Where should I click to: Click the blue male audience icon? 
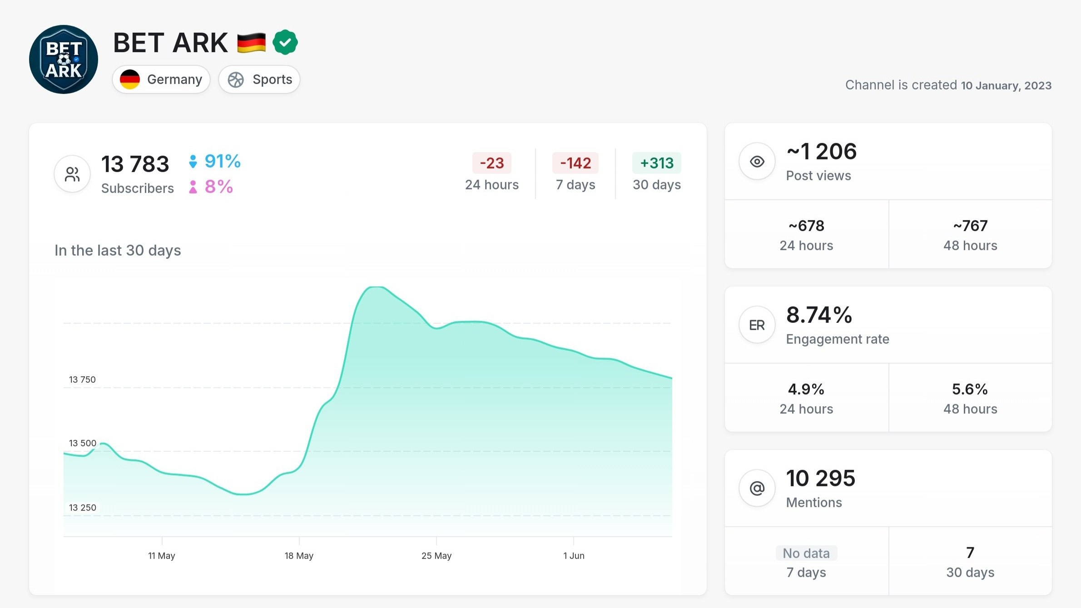[x=193, y=162]
